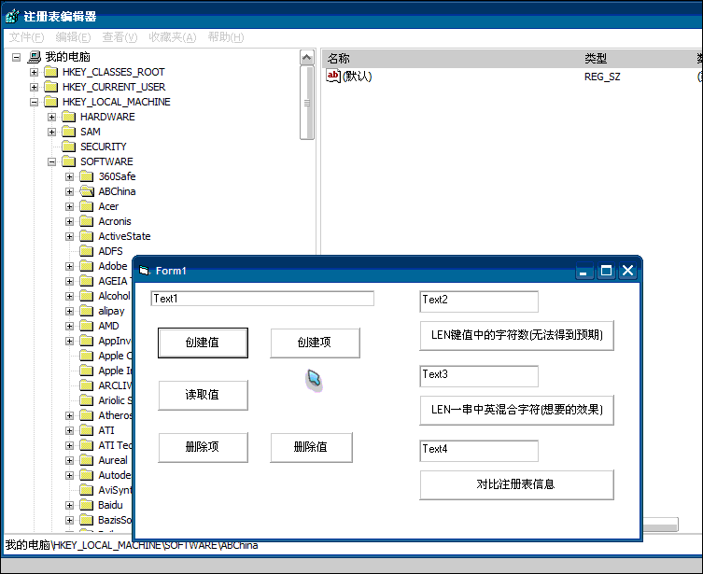Click the SAM folder icon

point(69,132)
